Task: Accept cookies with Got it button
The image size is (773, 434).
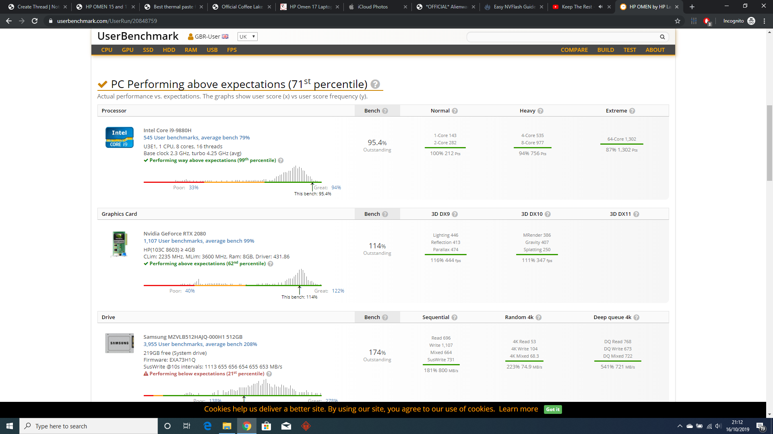Action: point(553,409)
